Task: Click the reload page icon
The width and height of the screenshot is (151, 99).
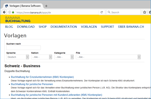Action: 102,12
